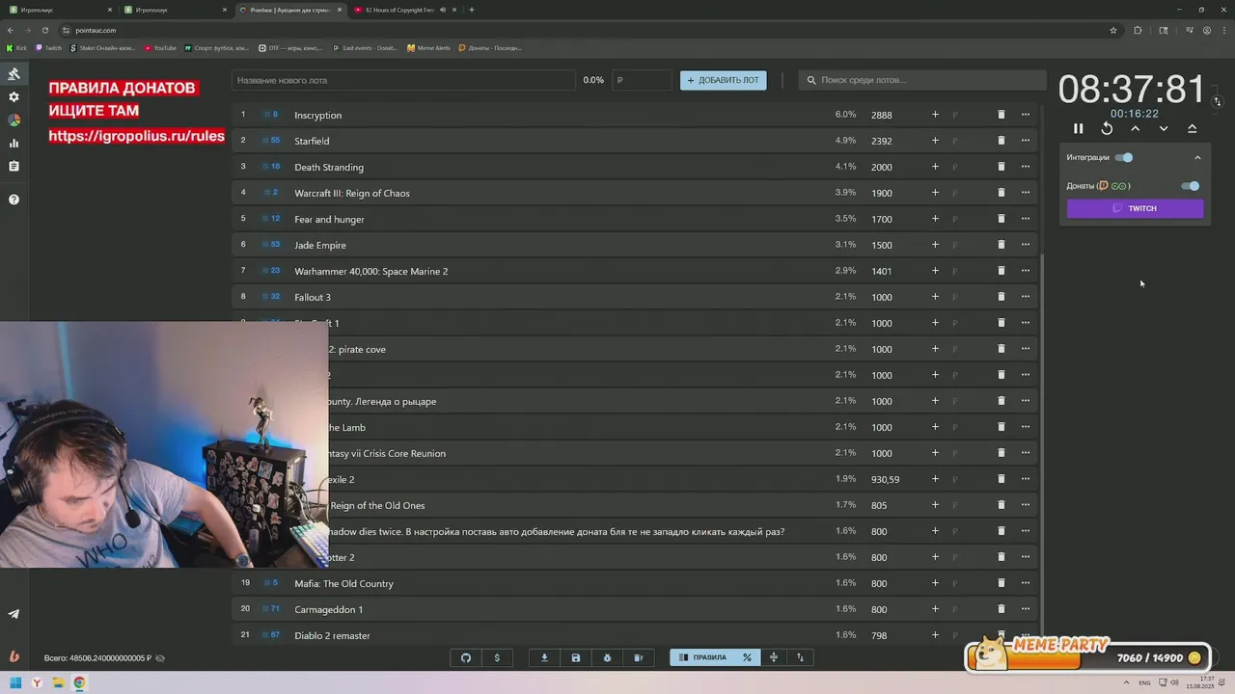The width and height of the screenshot is (1235, 694).
Task: Click the swap arrows icon beside timer
Action: click(1218, 101)
